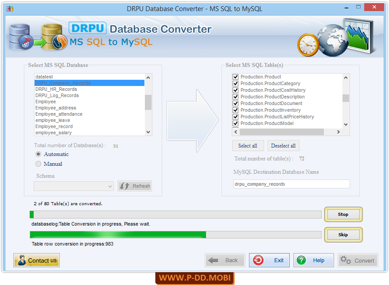Click the WWW.P-DD.MOBI link banner

[195, 278]
